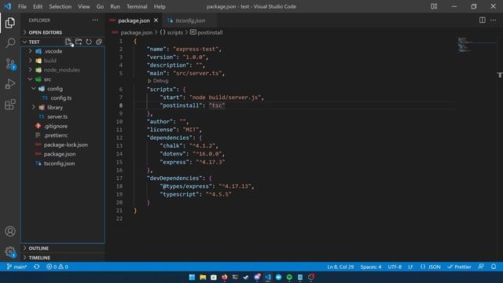Open the Run menu
Viewport: 503px width, 283px height.
pyautogui.click(x=115, y=6)
